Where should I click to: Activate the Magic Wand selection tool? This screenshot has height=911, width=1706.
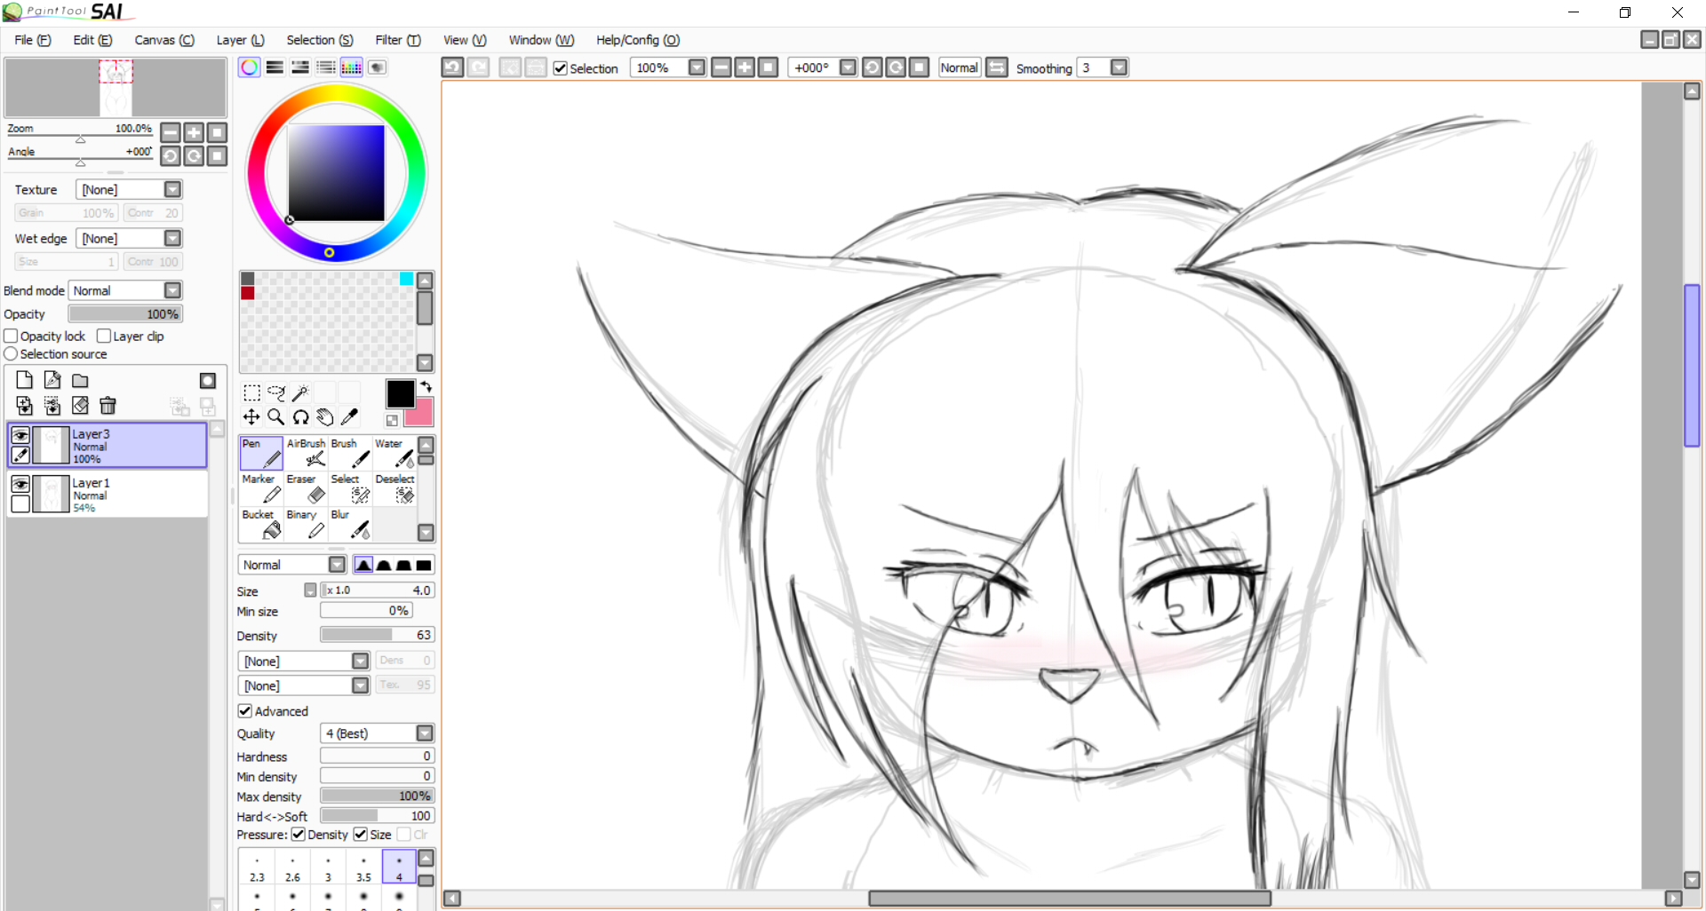click(x=300, y=392)
